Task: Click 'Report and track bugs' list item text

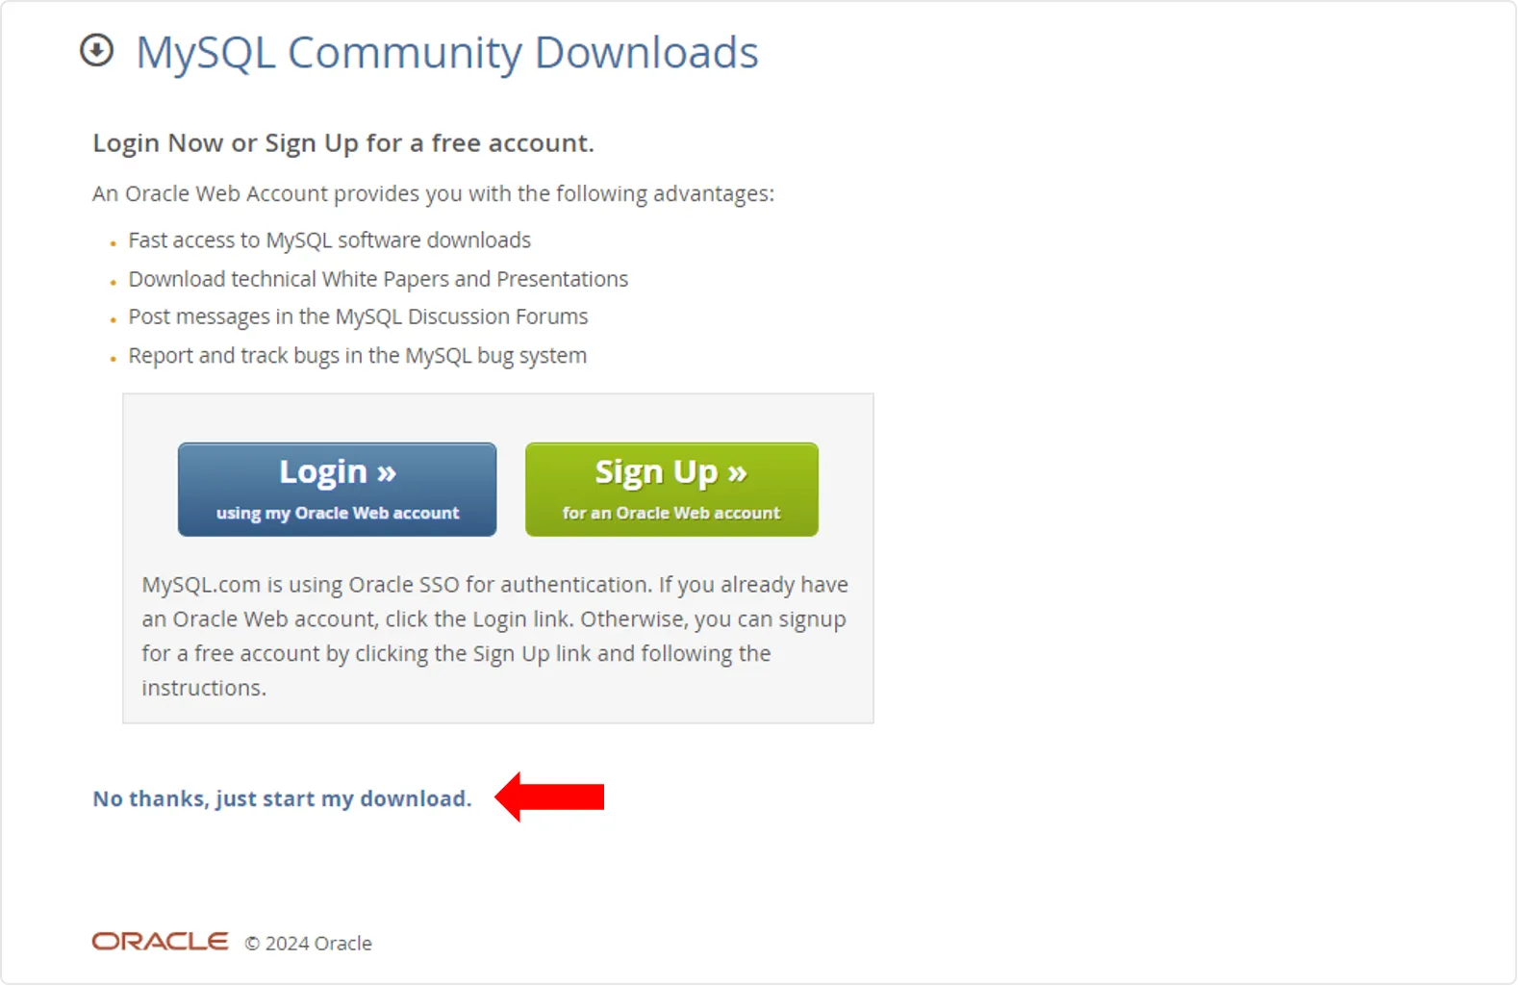Action: (358, 356)
